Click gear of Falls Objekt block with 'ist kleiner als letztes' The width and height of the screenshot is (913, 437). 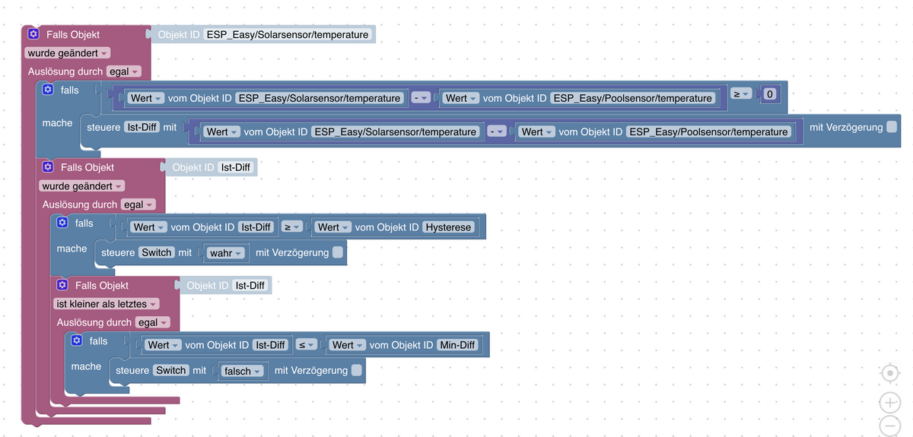coord(62,285)
